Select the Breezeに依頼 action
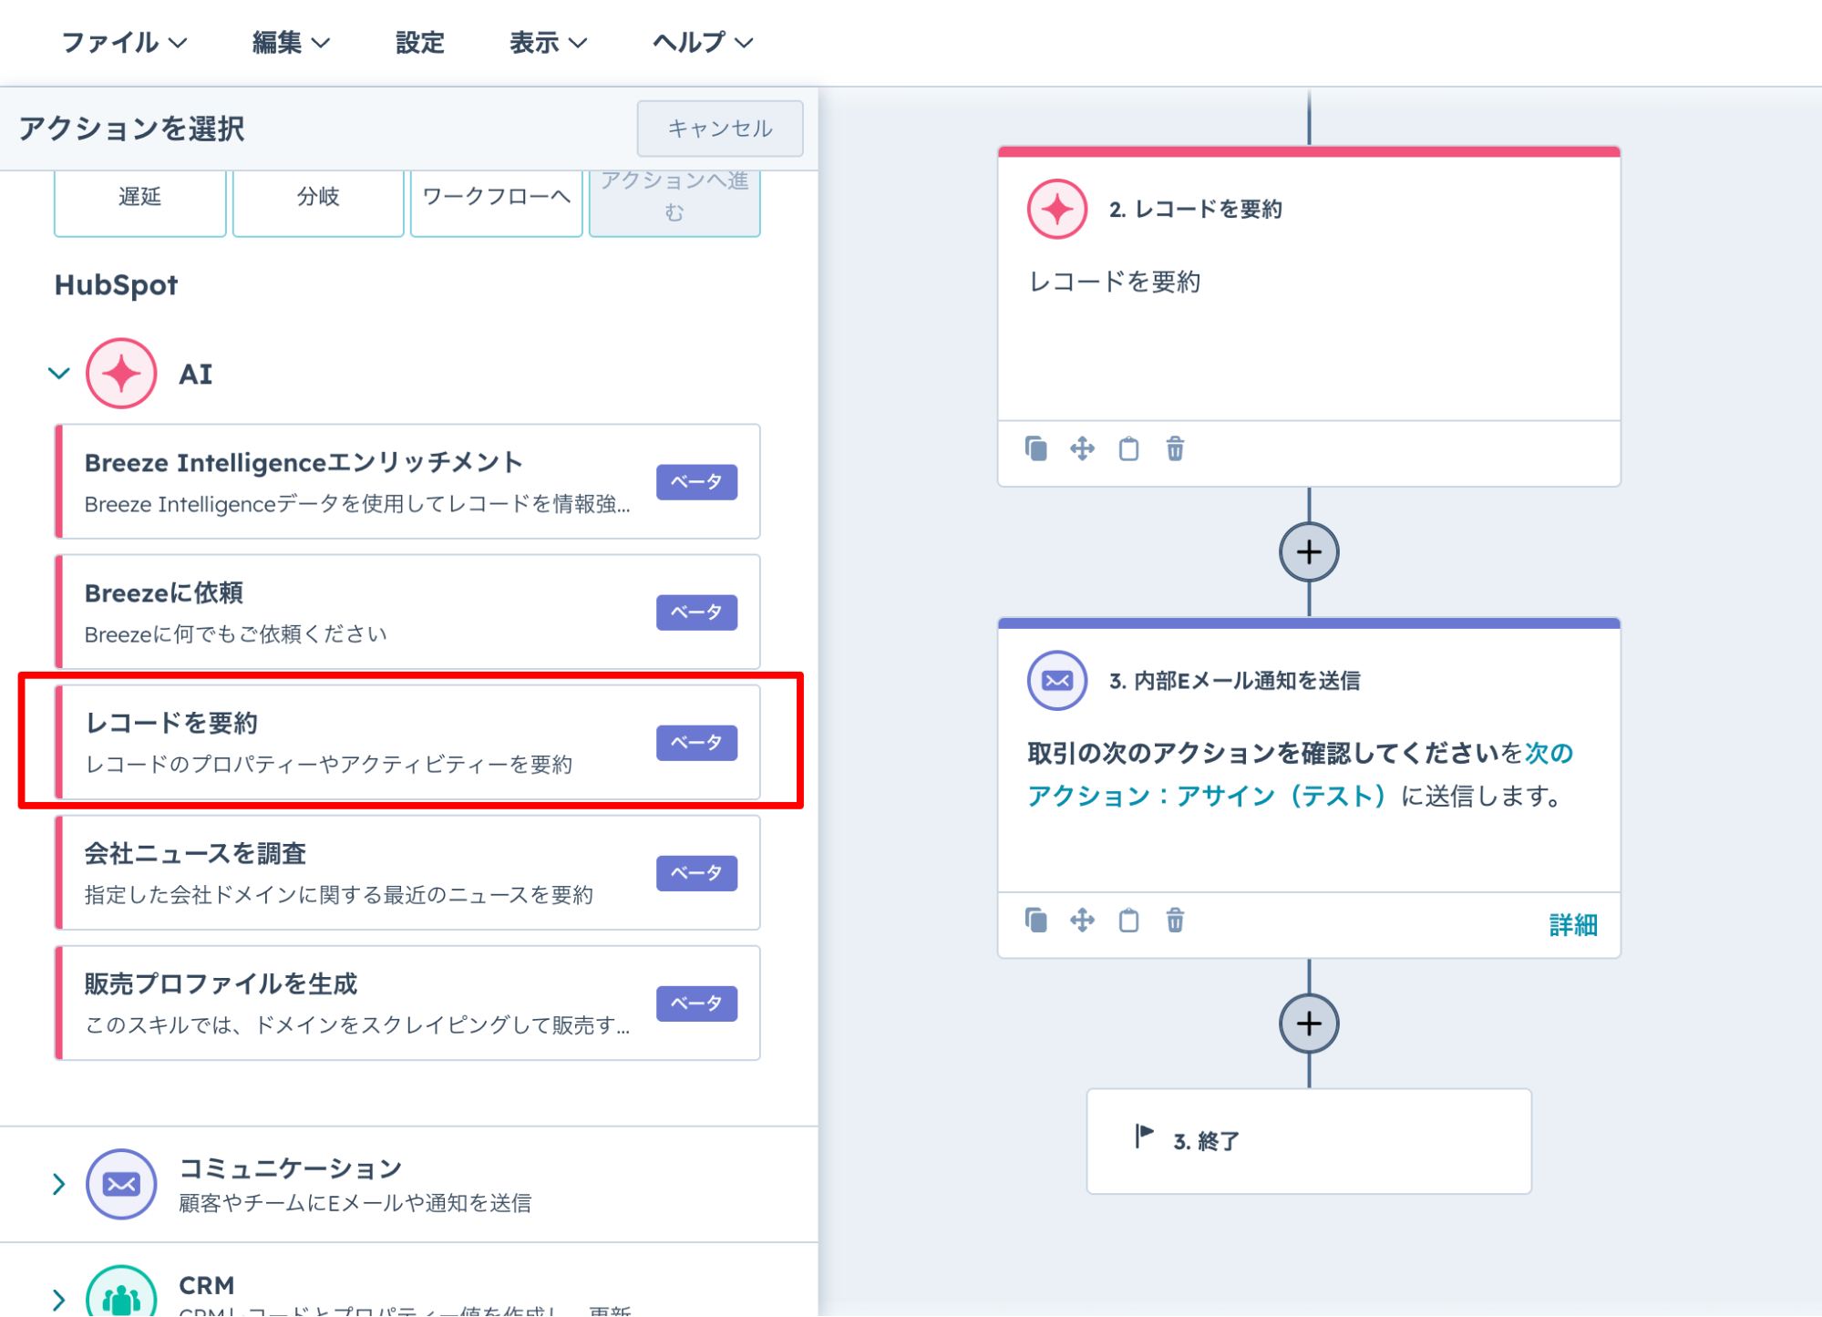The height and width of the screenshot is (1317, 1822). (x=407, y=612)
